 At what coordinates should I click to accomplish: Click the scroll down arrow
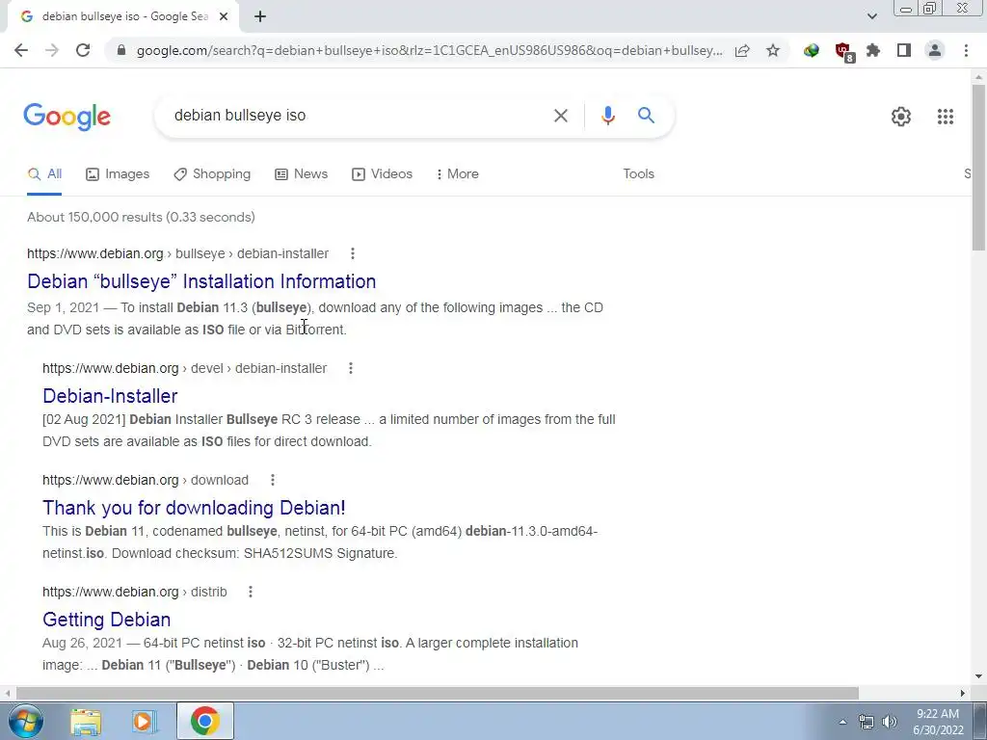tap(978, 676)
